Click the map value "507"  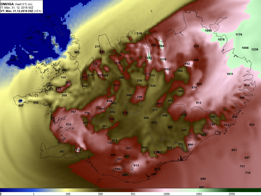(x=170, y=127)
